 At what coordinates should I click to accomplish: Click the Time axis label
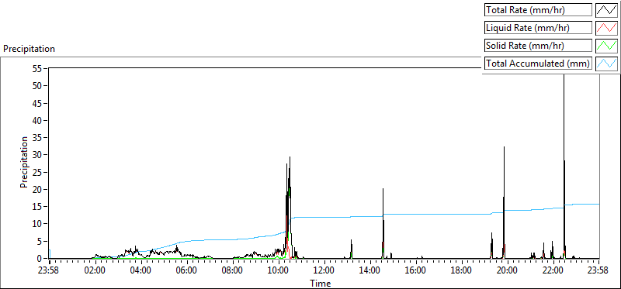coord(320,283)
